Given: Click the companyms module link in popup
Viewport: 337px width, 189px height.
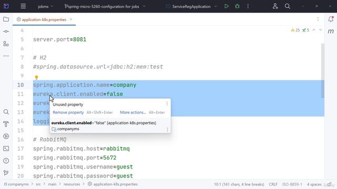Looking at the screenshot, I should pos(68,129).
